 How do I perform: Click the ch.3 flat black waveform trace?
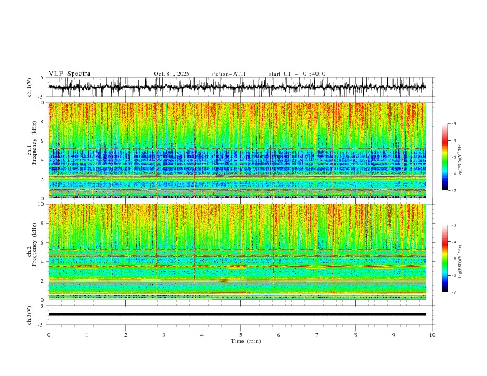click(x=237, y=315)
